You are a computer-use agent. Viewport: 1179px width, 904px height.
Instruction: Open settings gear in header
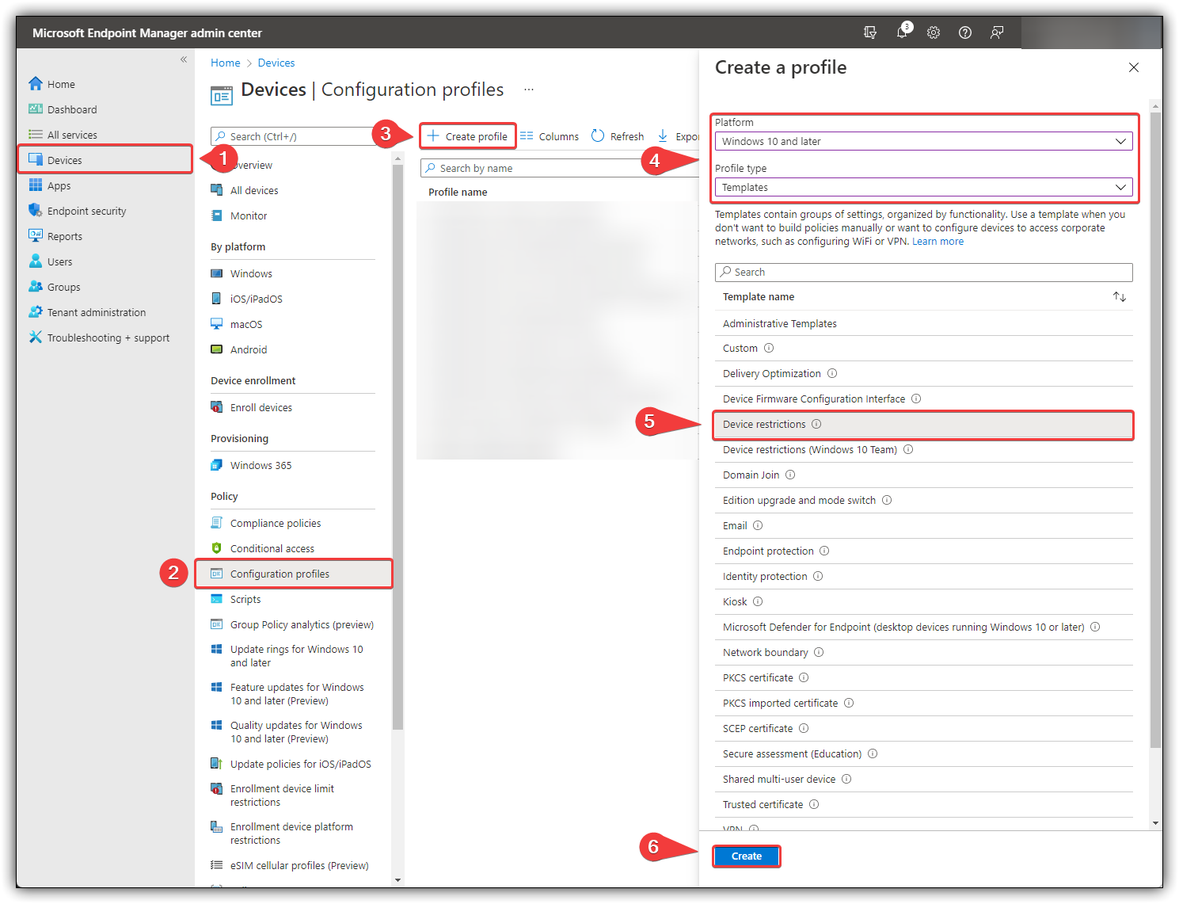(934, 32)
